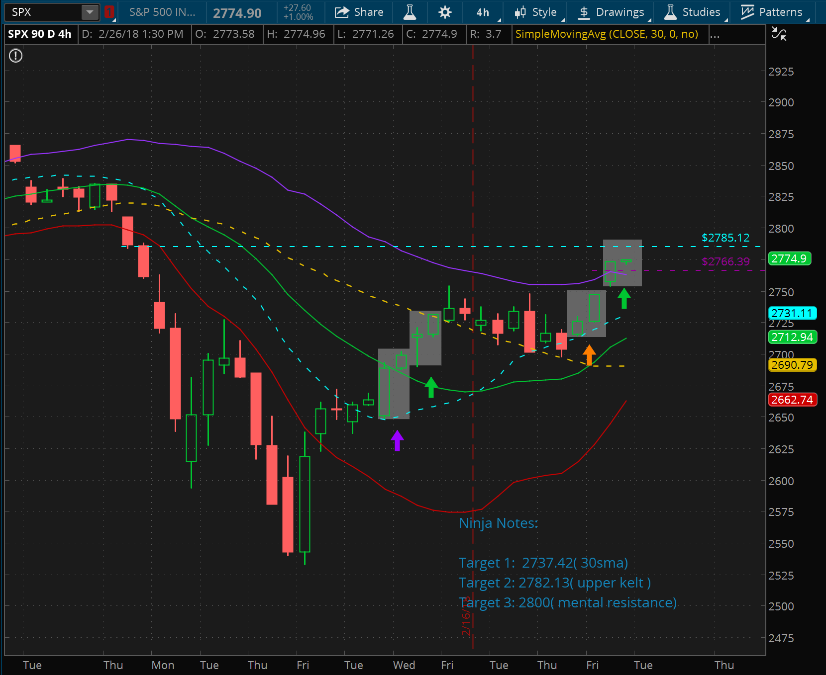Open the Share panel
Image resolution: width=826 pixels, height=675 pixels.
[359, 12]
